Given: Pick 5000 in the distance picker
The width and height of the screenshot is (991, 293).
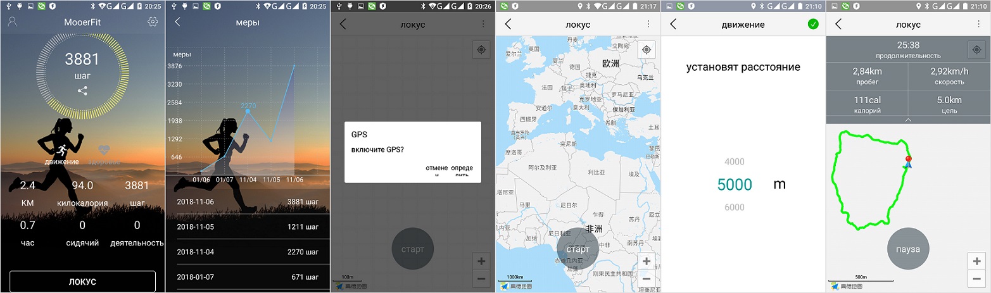Looking at the screenshot, I should click(735, 185).
